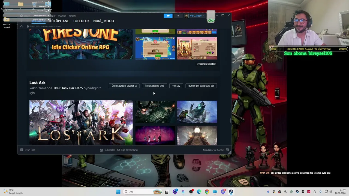View Lost Ark dark dragon arena screenshot
Image resolution: width=349 pixels, height=196 pixels.
pos(155,112)
